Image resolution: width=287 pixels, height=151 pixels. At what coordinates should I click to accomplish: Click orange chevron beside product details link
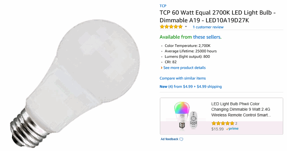point(161,68)
